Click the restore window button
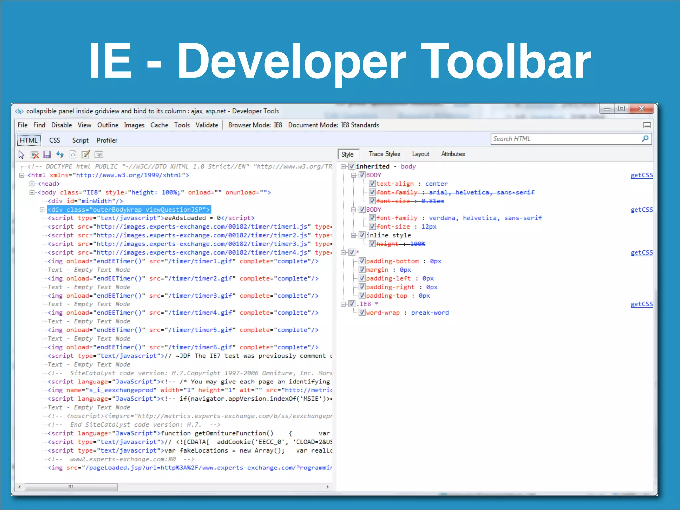680x510 pixels. [x=622, y=109]
